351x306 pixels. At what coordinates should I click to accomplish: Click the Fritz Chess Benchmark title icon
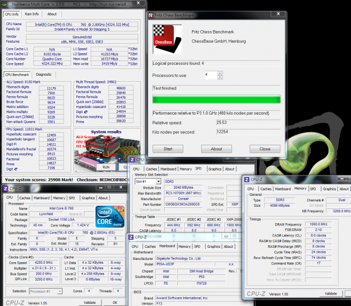(151, 15)
